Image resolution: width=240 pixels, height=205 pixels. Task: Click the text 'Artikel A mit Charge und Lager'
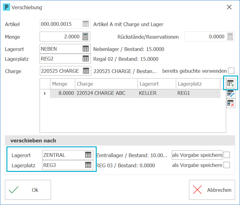pos(128,24)
